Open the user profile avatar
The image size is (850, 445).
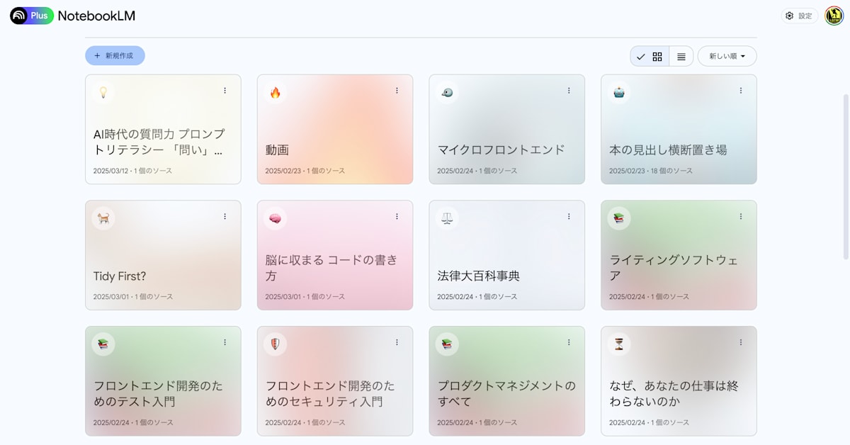[834, 16]
